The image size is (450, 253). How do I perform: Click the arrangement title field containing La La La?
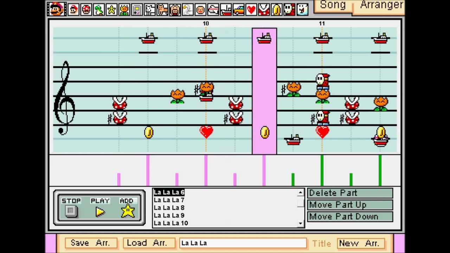coord(243,243)
